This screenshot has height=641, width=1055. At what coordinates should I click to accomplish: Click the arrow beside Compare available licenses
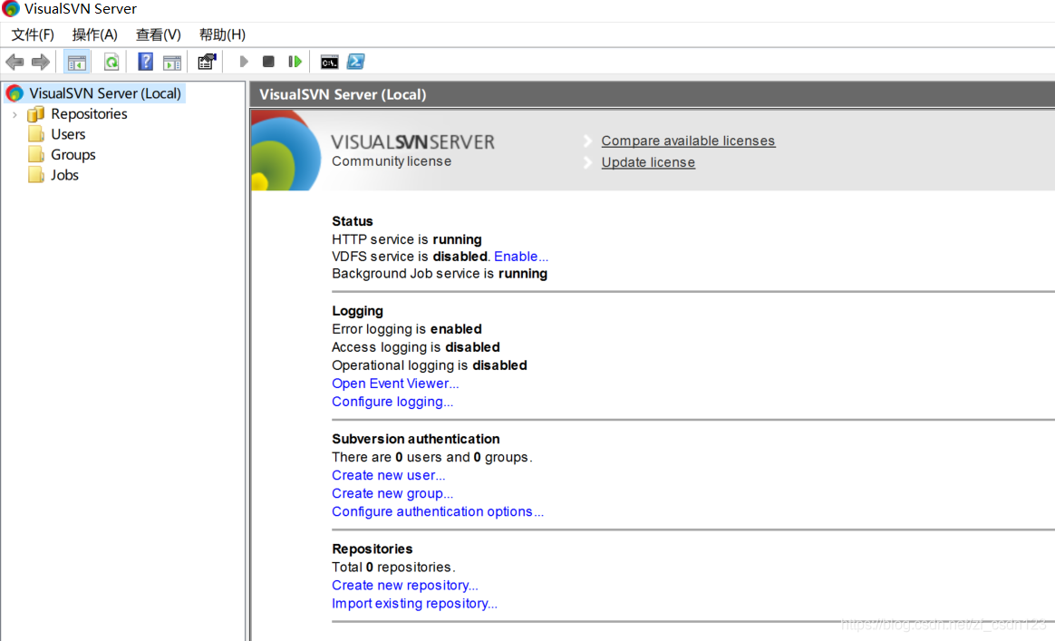(x=587, y=141)
